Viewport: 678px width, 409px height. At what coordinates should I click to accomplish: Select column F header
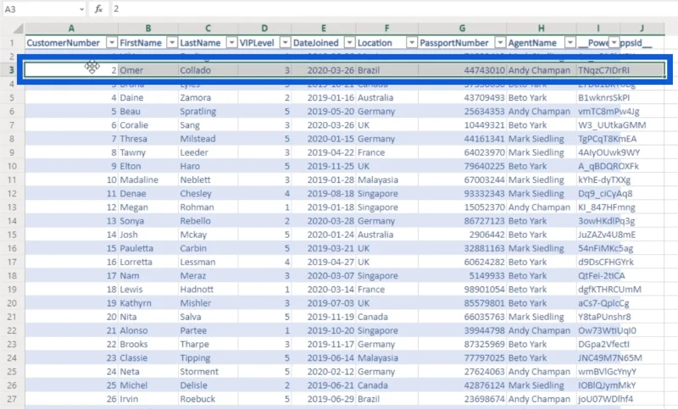coord(387,29)
